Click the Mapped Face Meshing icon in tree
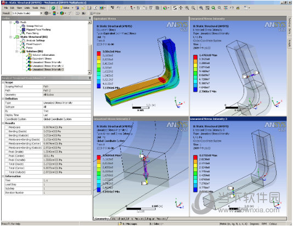 24,30
